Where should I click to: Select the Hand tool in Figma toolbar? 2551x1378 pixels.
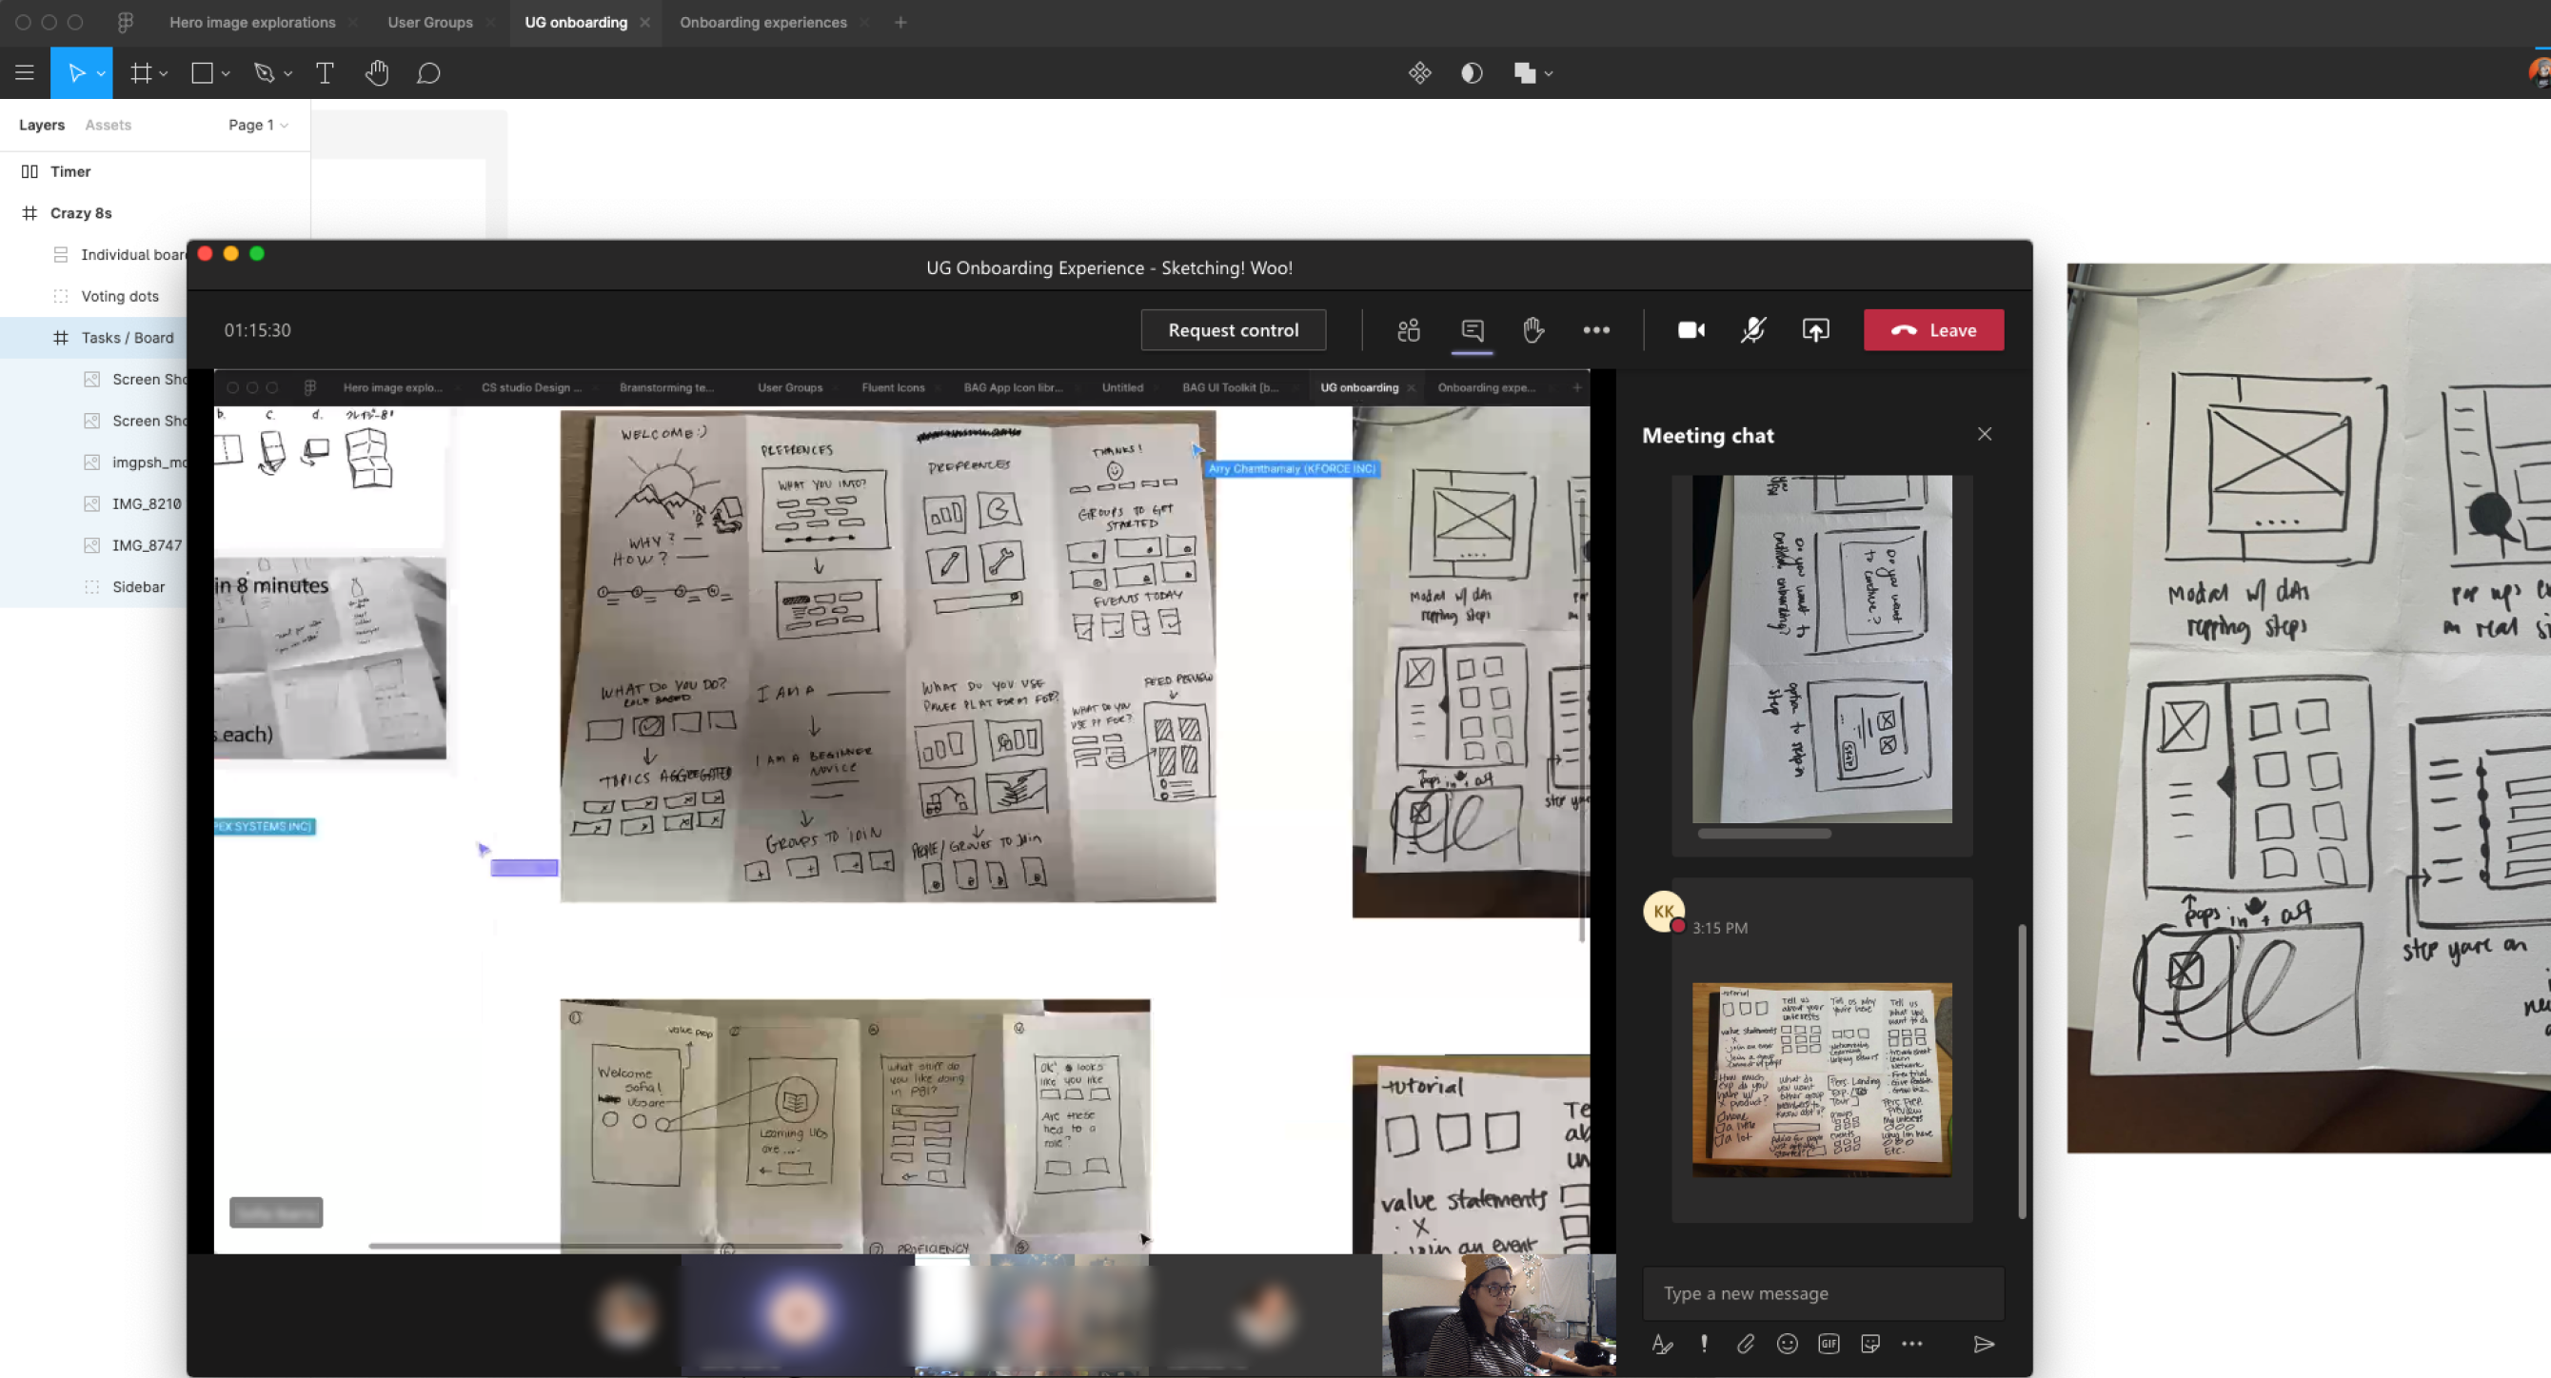[x=376, y=73]
